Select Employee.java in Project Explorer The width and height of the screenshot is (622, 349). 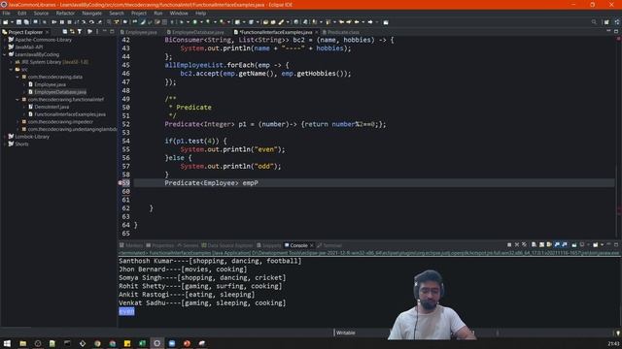pyautogui.click(x=50, y=84)
